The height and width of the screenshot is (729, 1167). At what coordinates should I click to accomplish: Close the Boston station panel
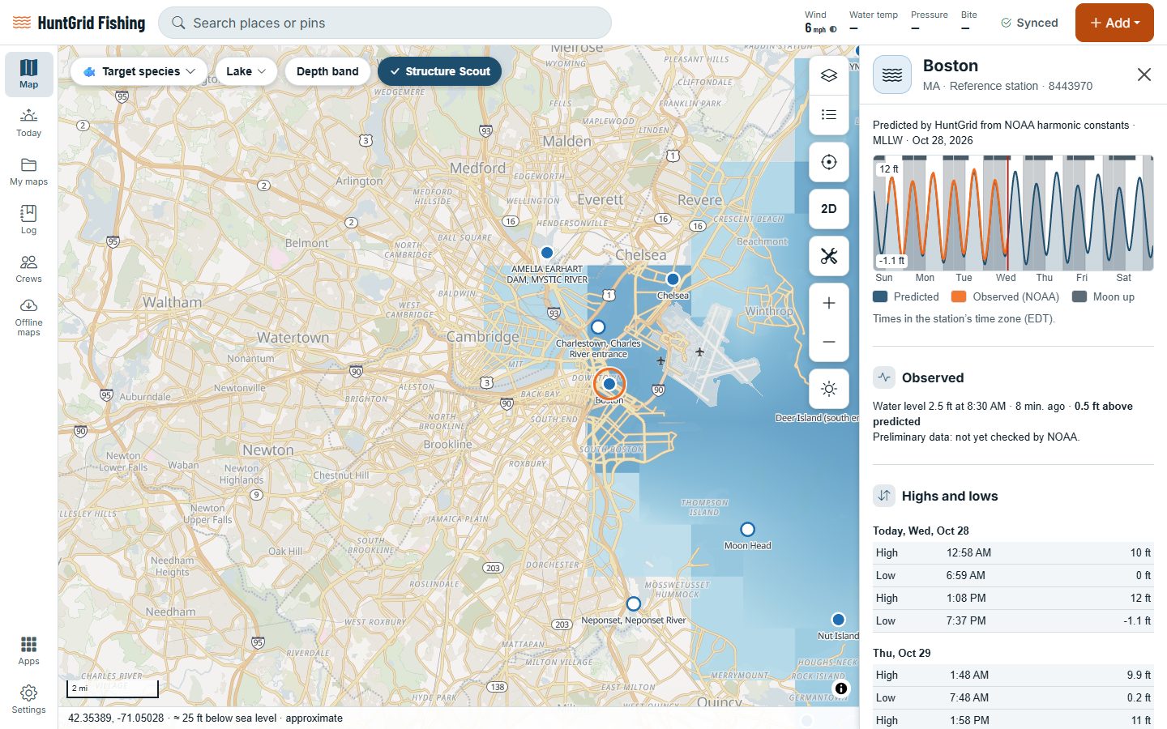(x=1144, y=75)
